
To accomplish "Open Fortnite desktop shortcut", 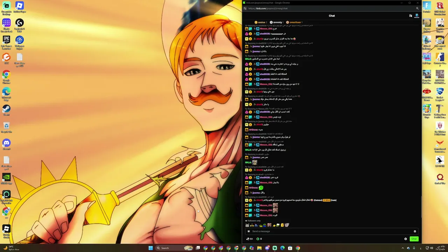I will tap(427, 7).
